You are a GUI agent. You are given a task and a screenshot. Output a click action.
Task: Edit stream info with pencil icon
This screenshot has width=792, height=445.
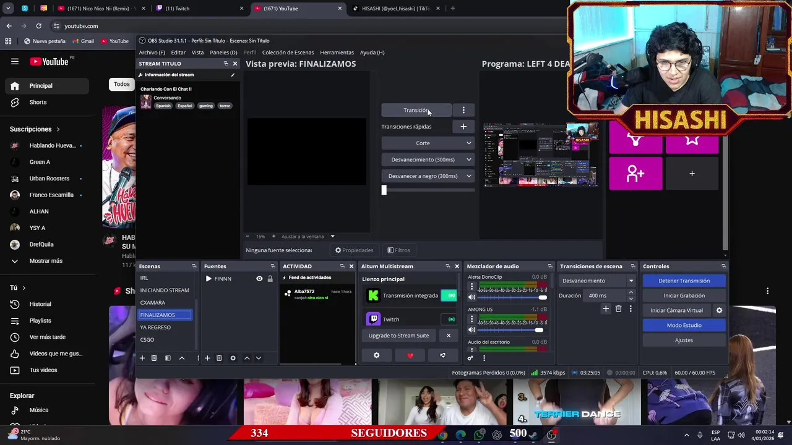233,75
